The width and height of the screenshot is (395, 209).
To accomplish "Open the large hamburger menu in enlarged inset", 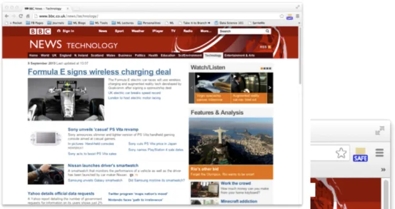I will click(379, 152).
